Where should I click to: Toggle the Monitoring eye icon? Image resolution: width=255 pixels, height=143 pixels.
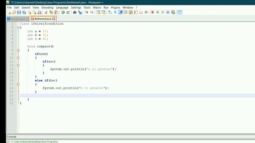(x=146, y=12)
